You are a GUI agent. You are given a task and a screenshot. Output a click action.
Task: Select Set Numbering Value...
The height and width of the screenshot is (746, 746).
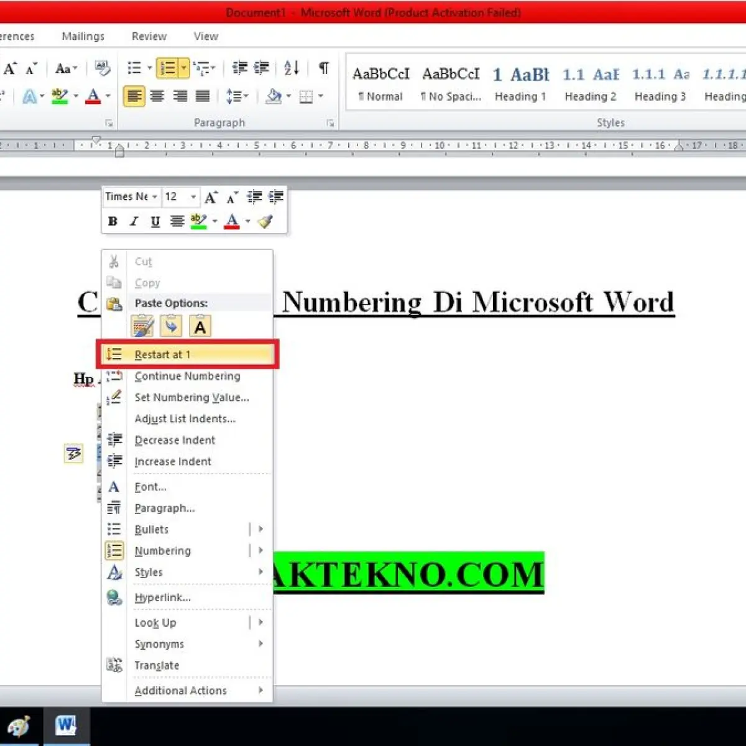[188, 397]
